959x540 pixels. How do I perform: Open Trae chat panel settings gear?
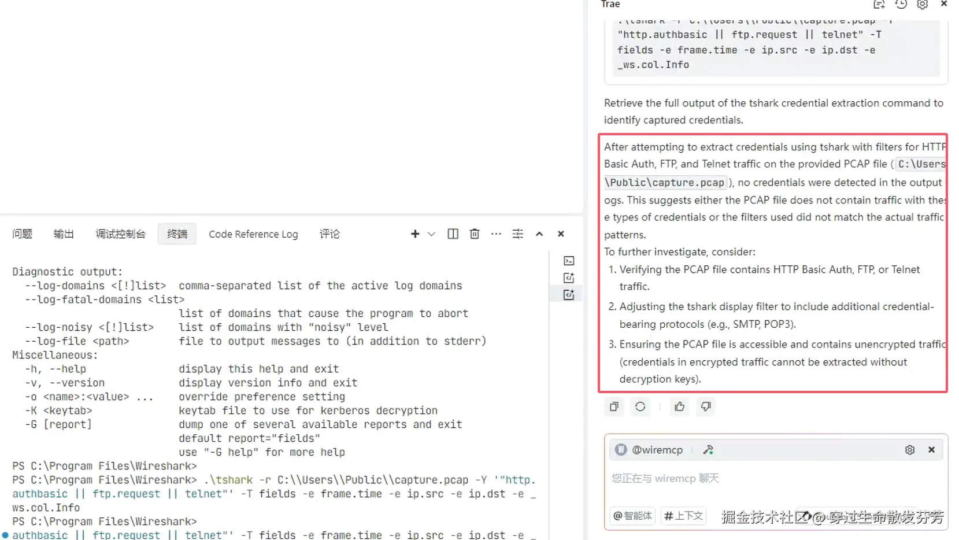[923, 4]
